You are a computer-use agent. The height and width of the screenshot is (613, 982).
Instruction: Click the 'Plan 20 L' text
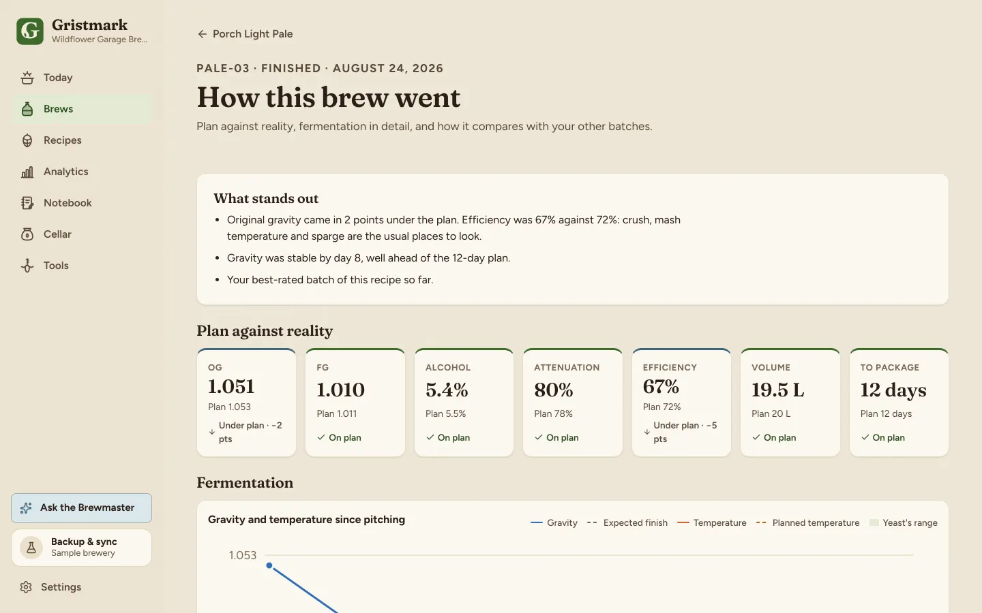point(771,413)
